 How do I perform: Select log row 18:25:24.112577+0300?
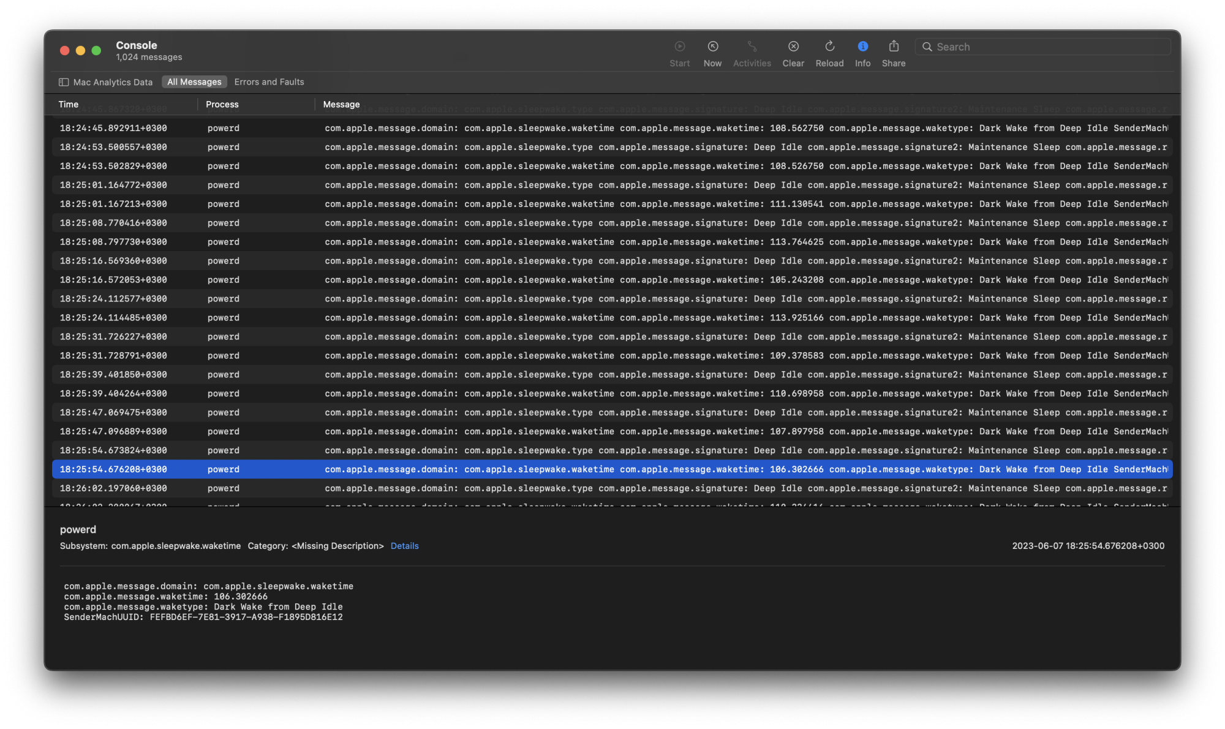pyautogui.click(x=612, y=299)
